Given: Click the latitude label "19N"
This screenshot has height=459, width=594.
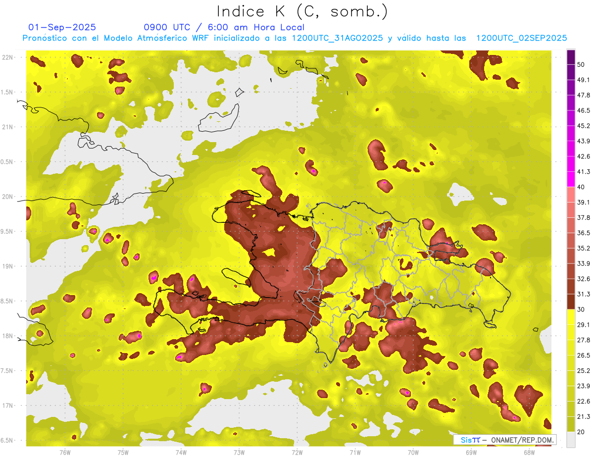Looking at the screenshot, I should [x=8, y=266].
